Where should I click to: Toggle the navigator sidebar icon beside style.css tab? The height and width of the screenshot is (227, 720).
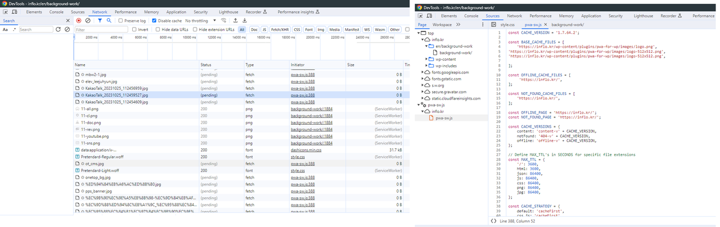(x=493, y=25)
